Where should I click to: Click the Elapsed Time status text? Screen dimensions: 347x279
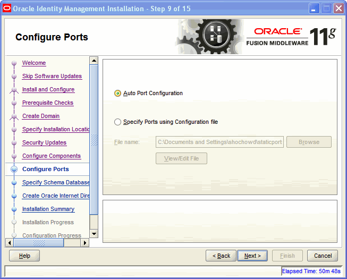tap(311, 271)
